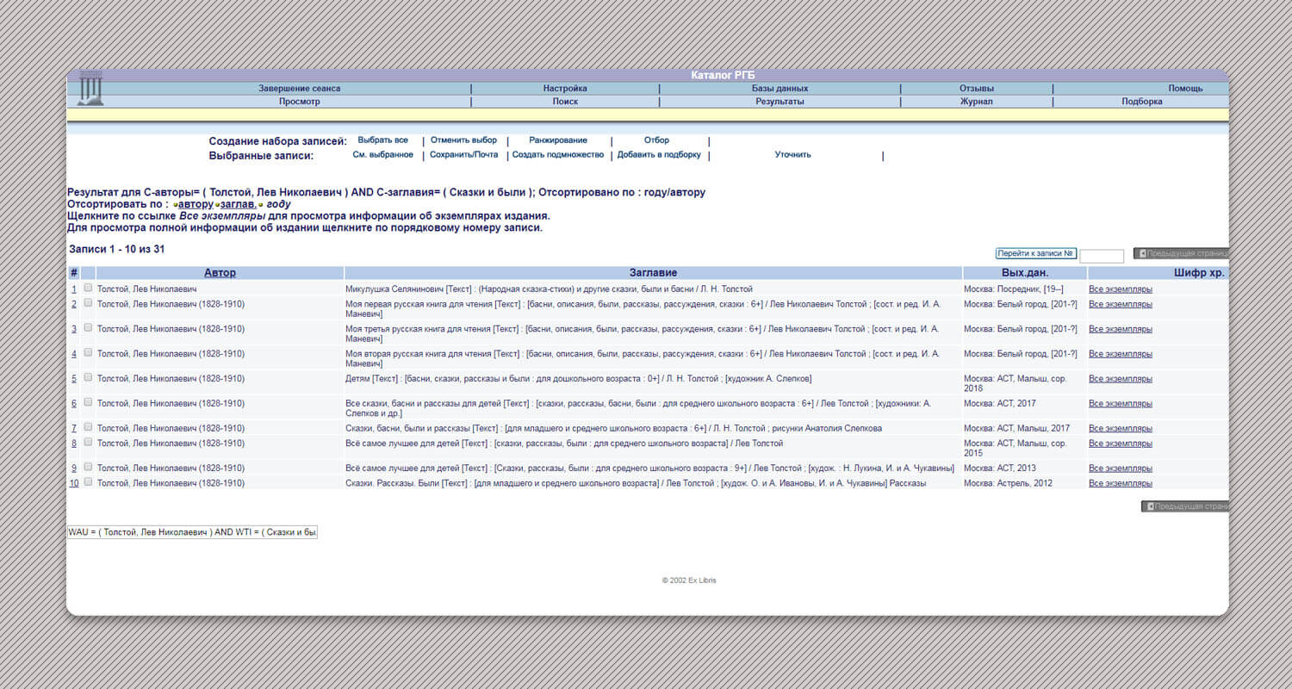Go to Журнал section
The width and height of the screenshot is (1292, 689).
point(977,102)
